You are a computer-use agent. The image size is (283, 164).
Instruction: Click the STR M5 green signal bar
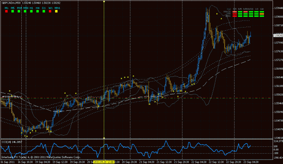pos(240,14)
